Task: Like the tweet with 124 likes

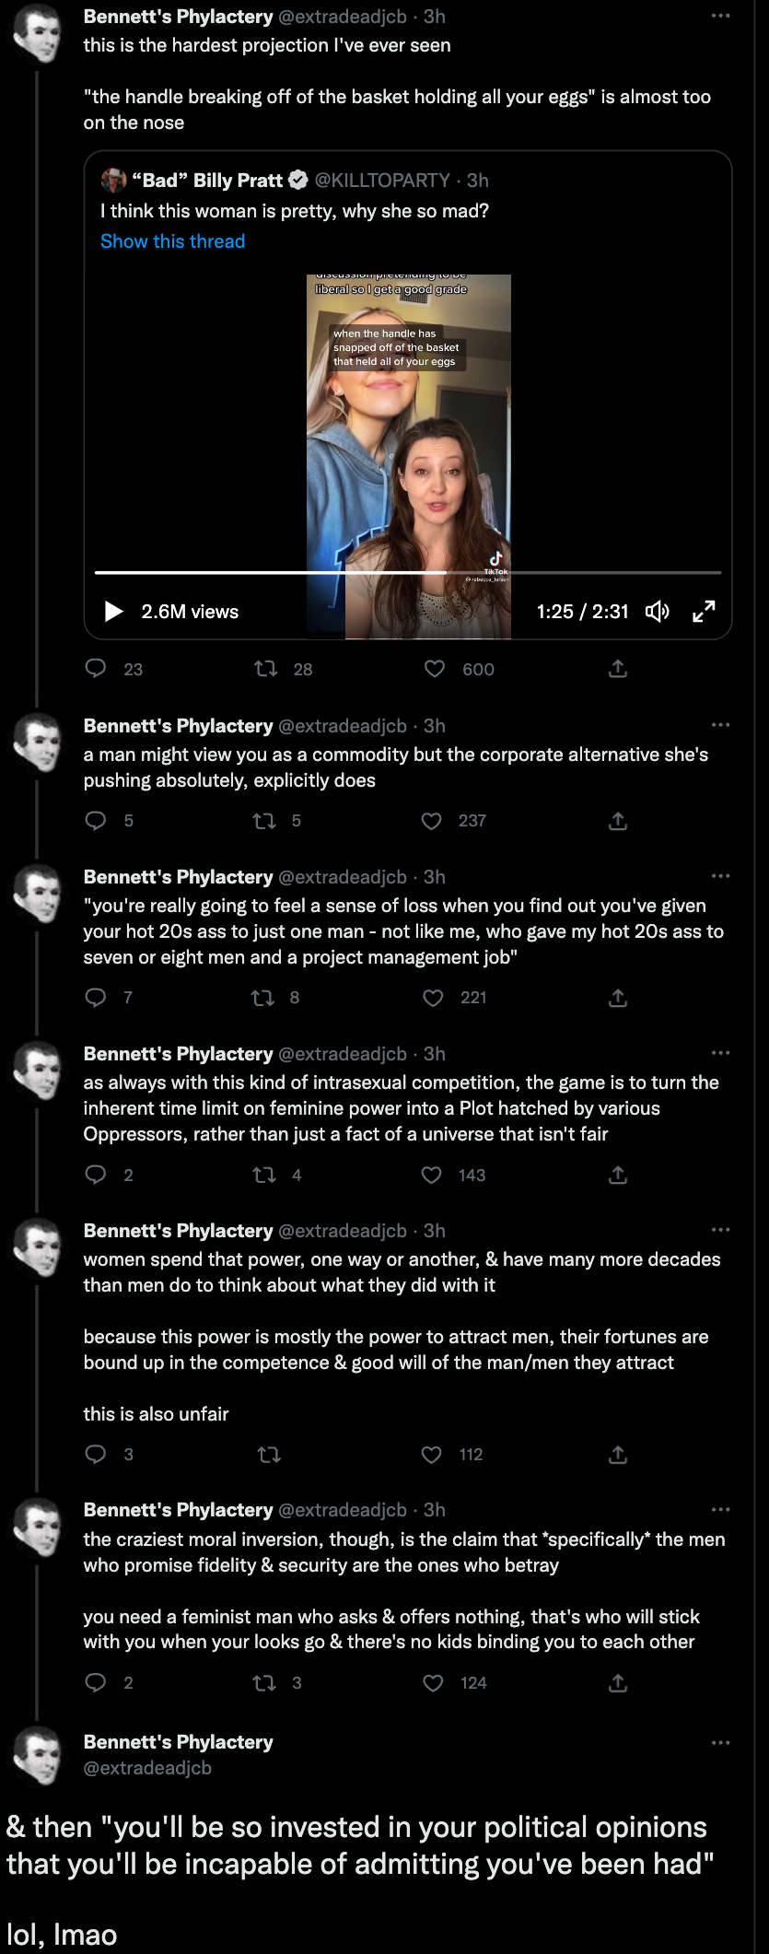Action: point(433,1683)
